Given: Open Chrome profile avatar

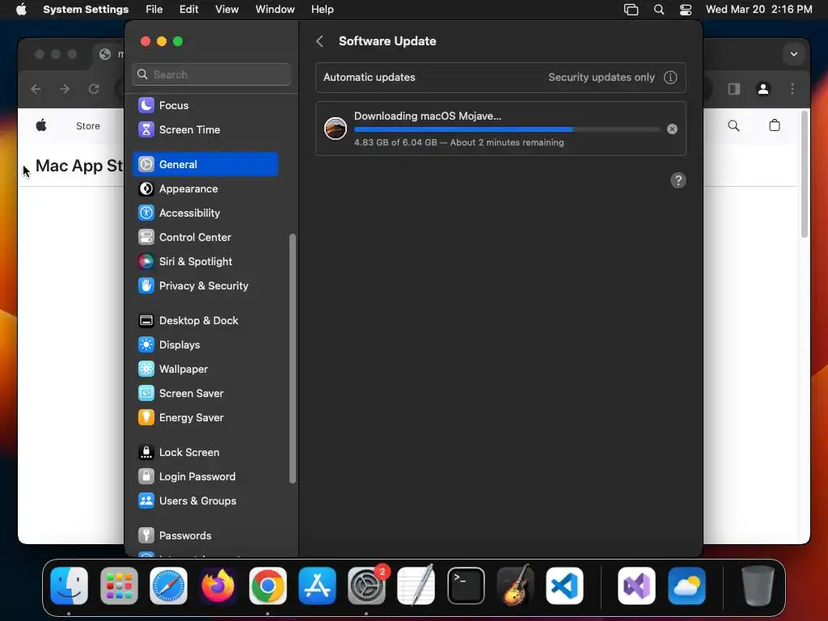Looking at the screenshot, I should 763,89.
